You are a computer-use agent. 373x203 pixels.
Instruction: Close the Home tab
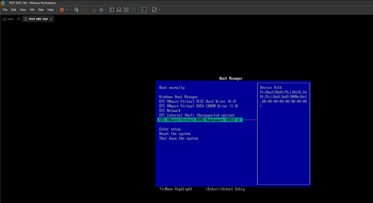coord(19,19)
